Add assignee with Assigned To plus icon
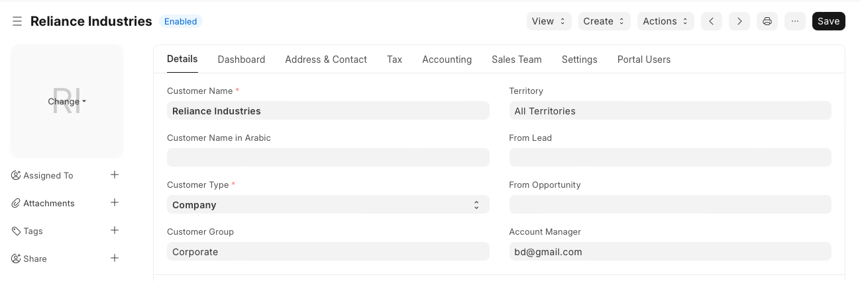The height and width of the screenshot is (281, 860). [x=115, y=175]
